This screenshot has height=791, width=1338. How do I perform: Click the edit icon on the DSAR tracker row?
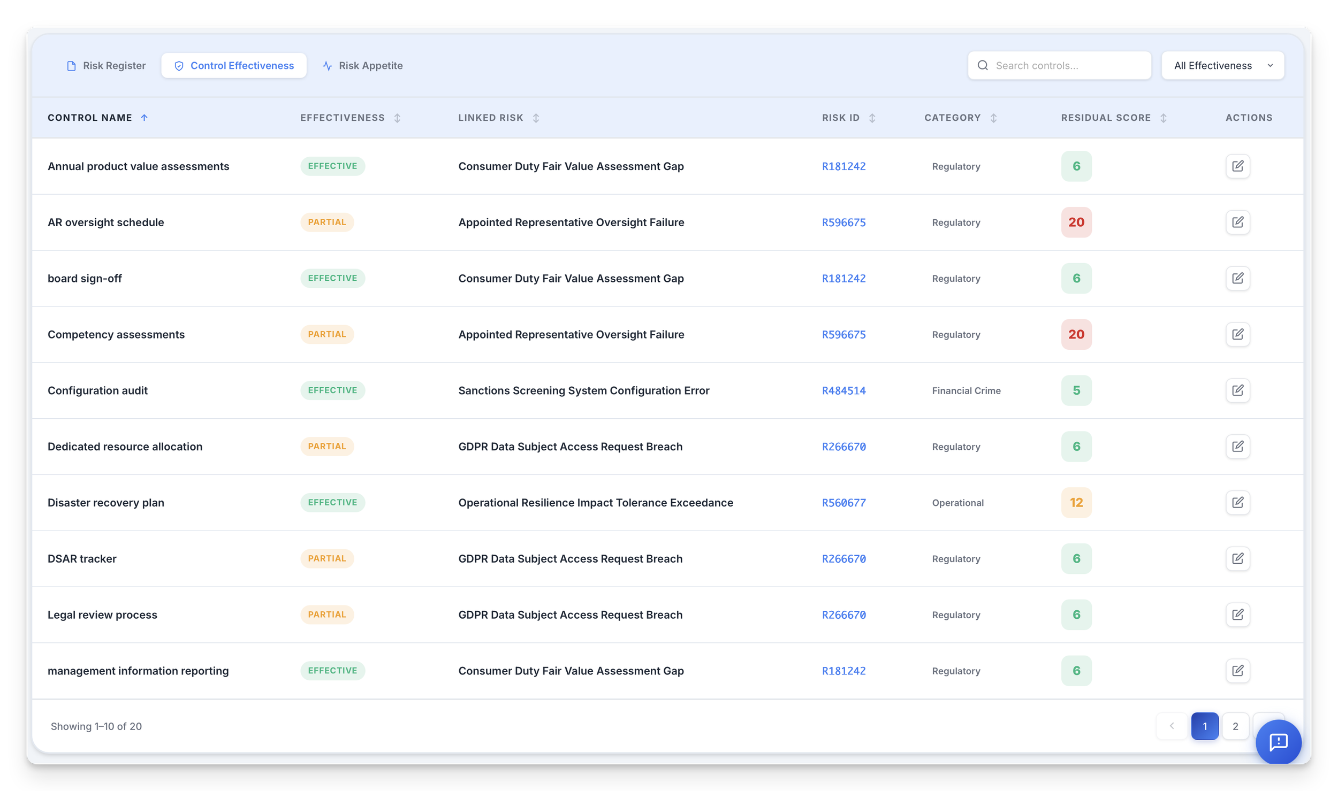(1238, 558)
